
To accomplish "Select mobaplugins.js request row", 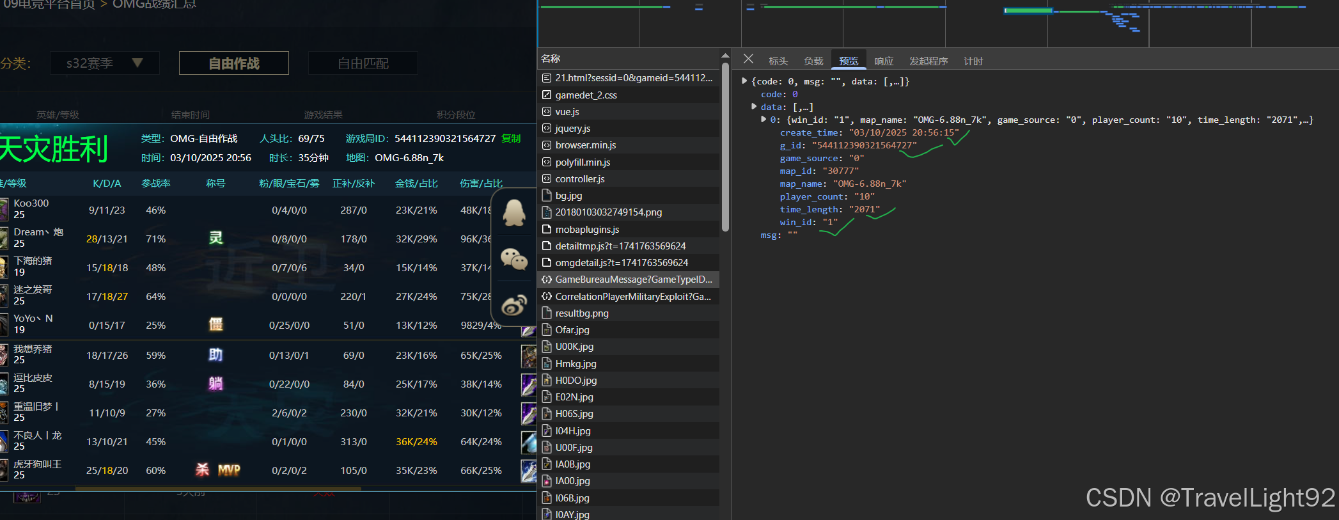I will point(629,229).
